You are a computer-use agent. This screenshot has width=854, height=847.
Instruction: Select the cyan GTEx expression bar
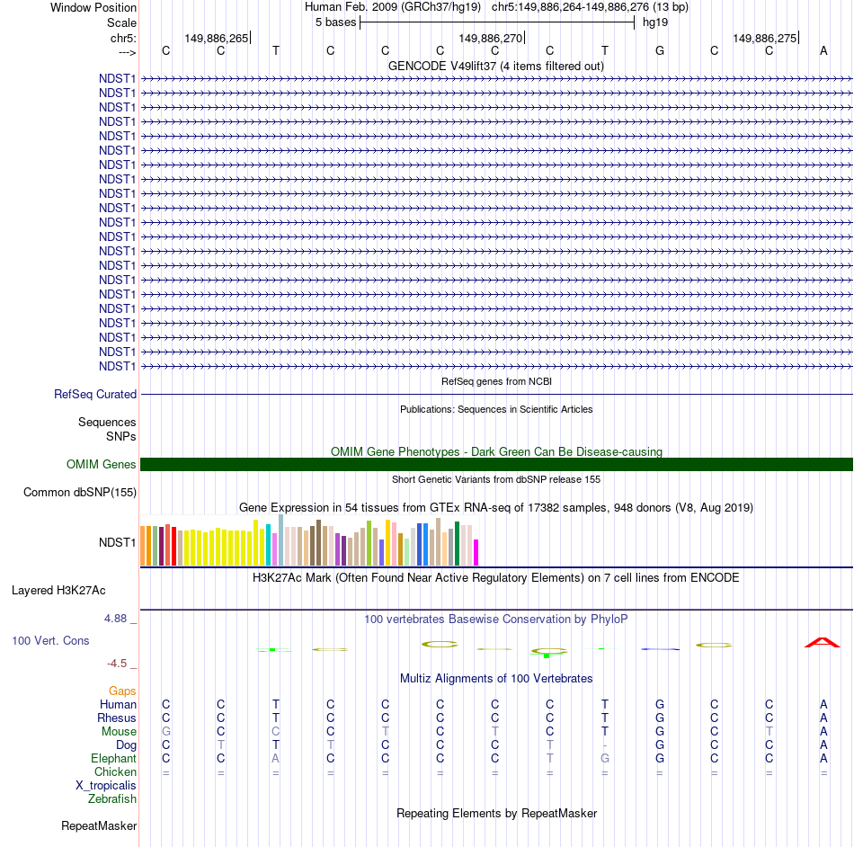[x=268, y=545]
